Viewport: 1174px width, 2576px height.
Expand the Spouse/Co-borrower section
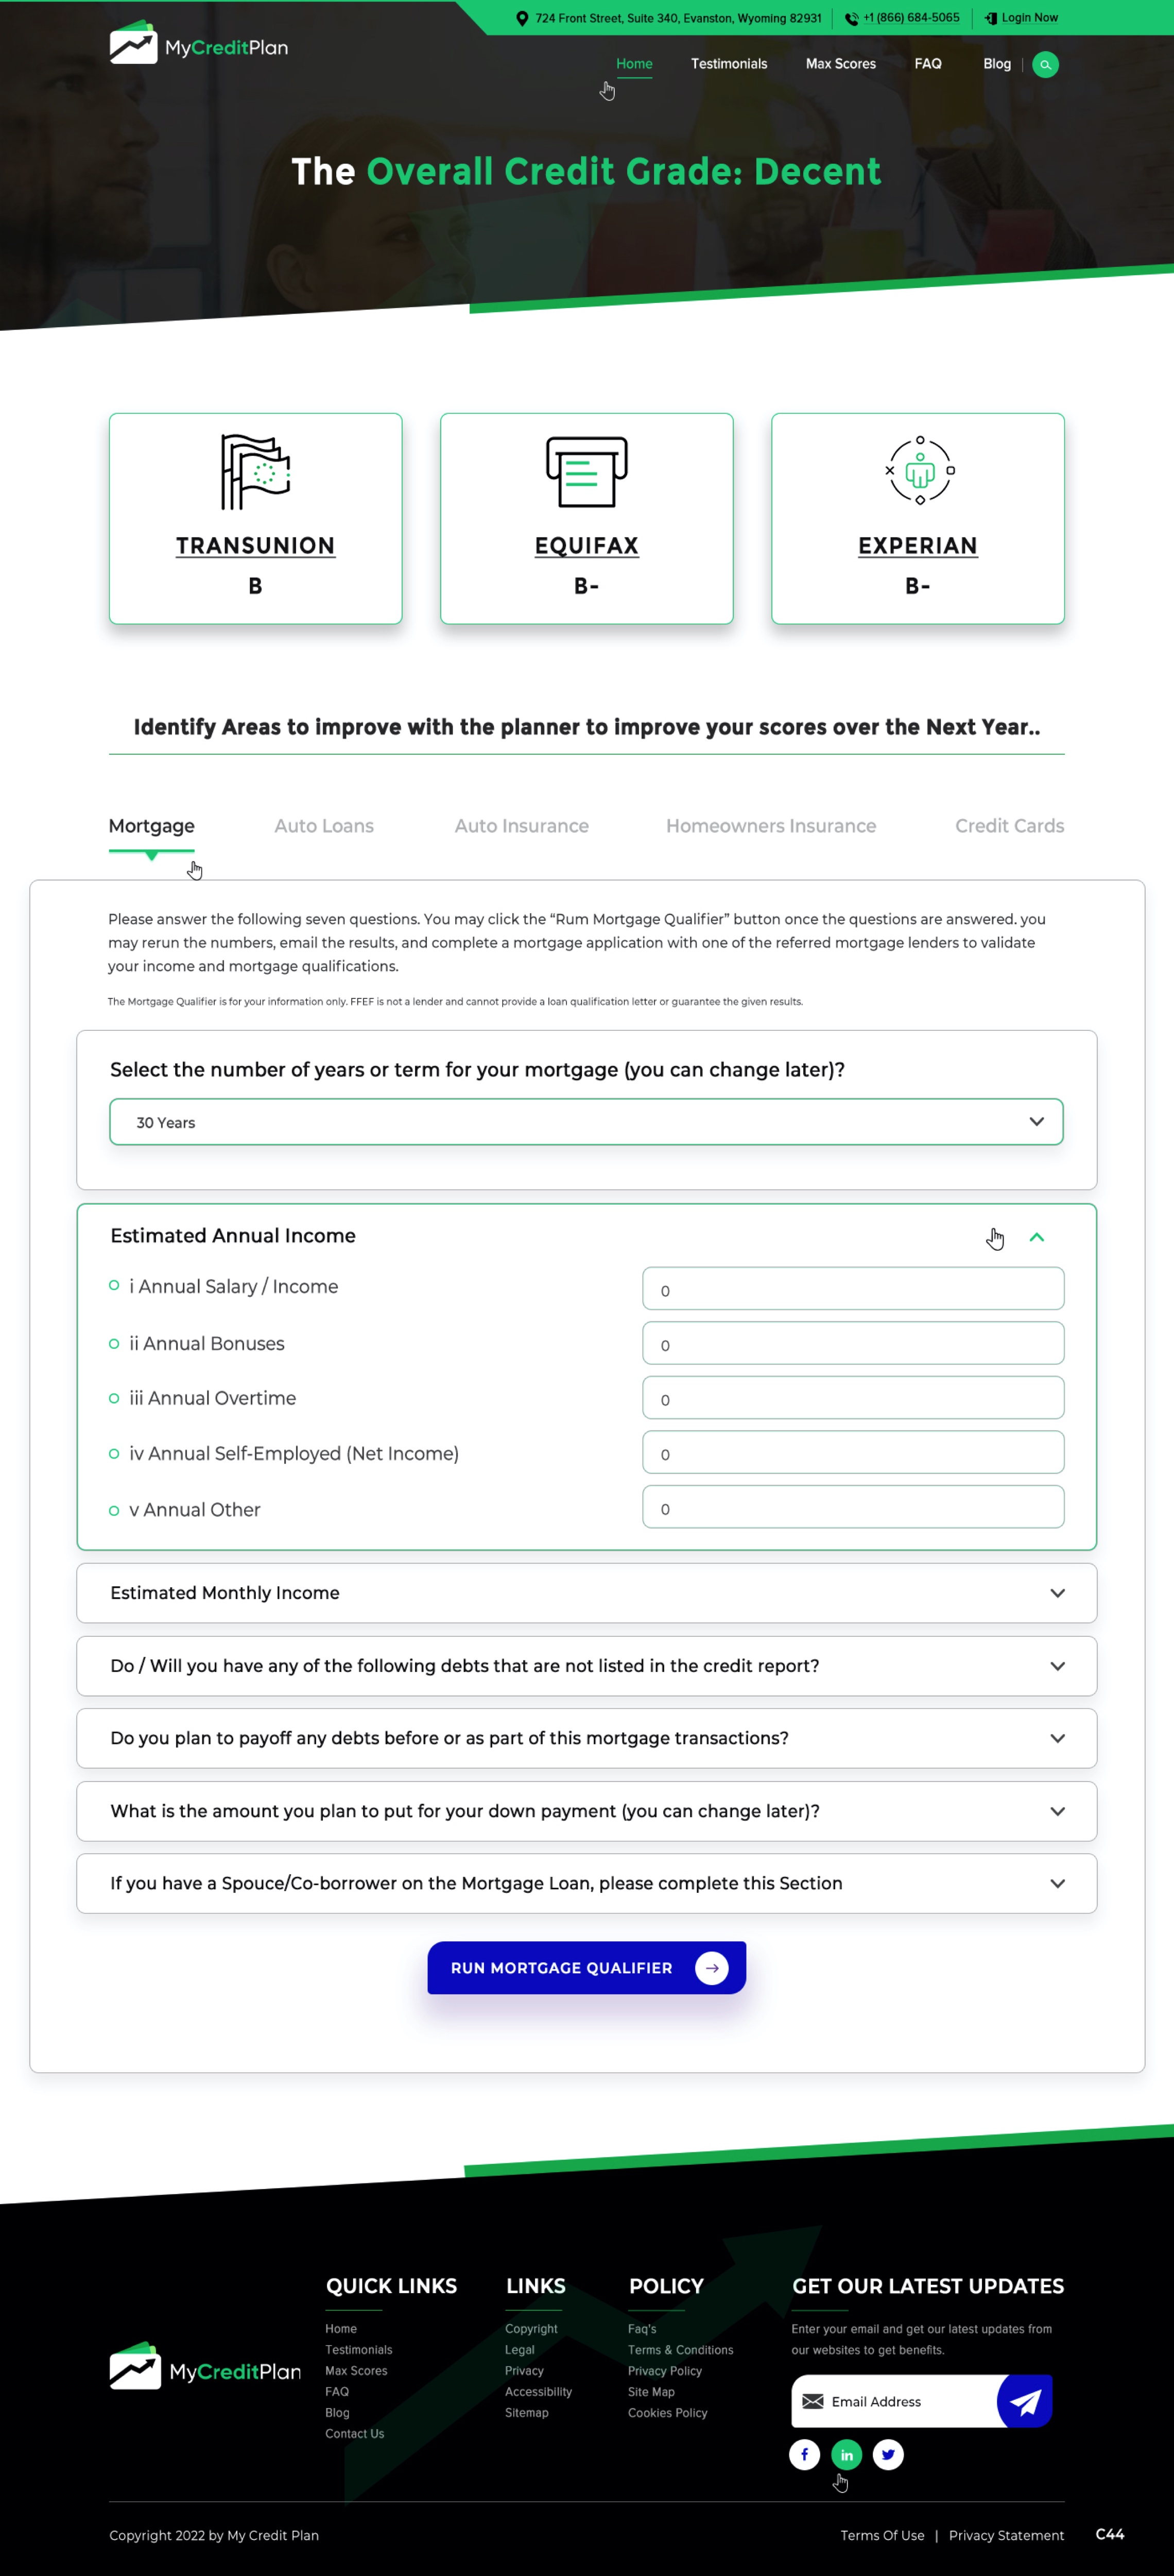coord(1057,1883)
